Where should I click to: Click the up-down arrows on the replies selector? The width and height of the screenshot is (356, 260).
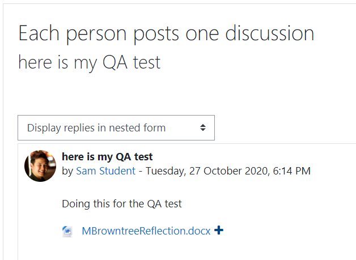coord(203,127)
